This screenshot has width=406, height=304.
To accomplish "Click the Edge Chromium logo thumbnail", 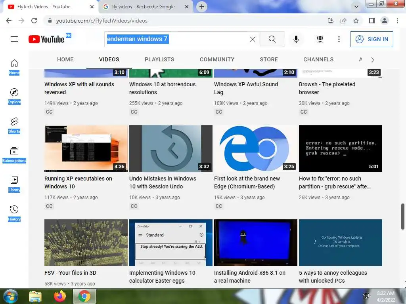I will click(x=256, y=148).
